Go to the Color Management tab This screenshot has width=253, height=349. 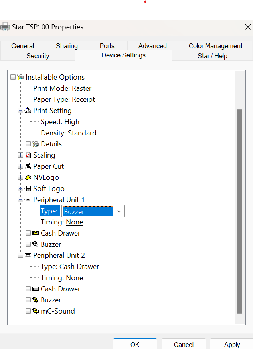(x=215, y=46)
